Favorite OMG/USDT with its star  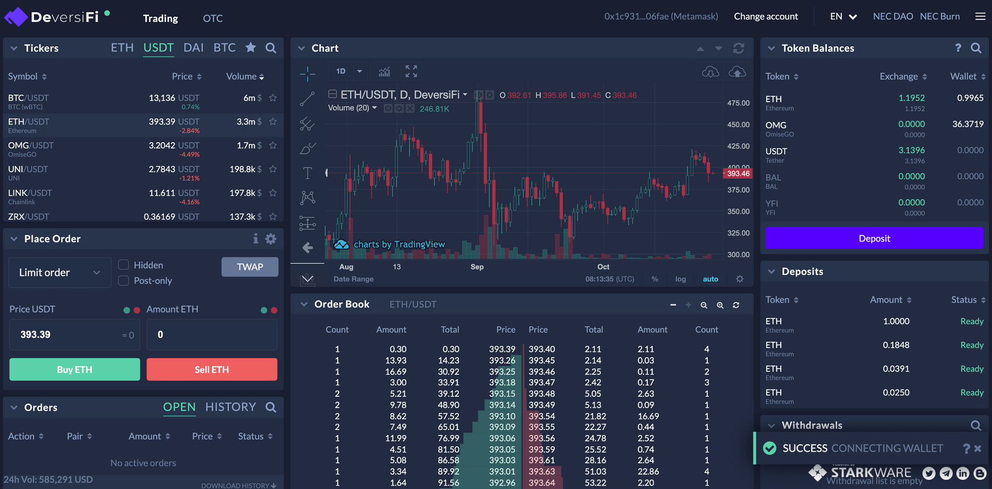(273, 145)
